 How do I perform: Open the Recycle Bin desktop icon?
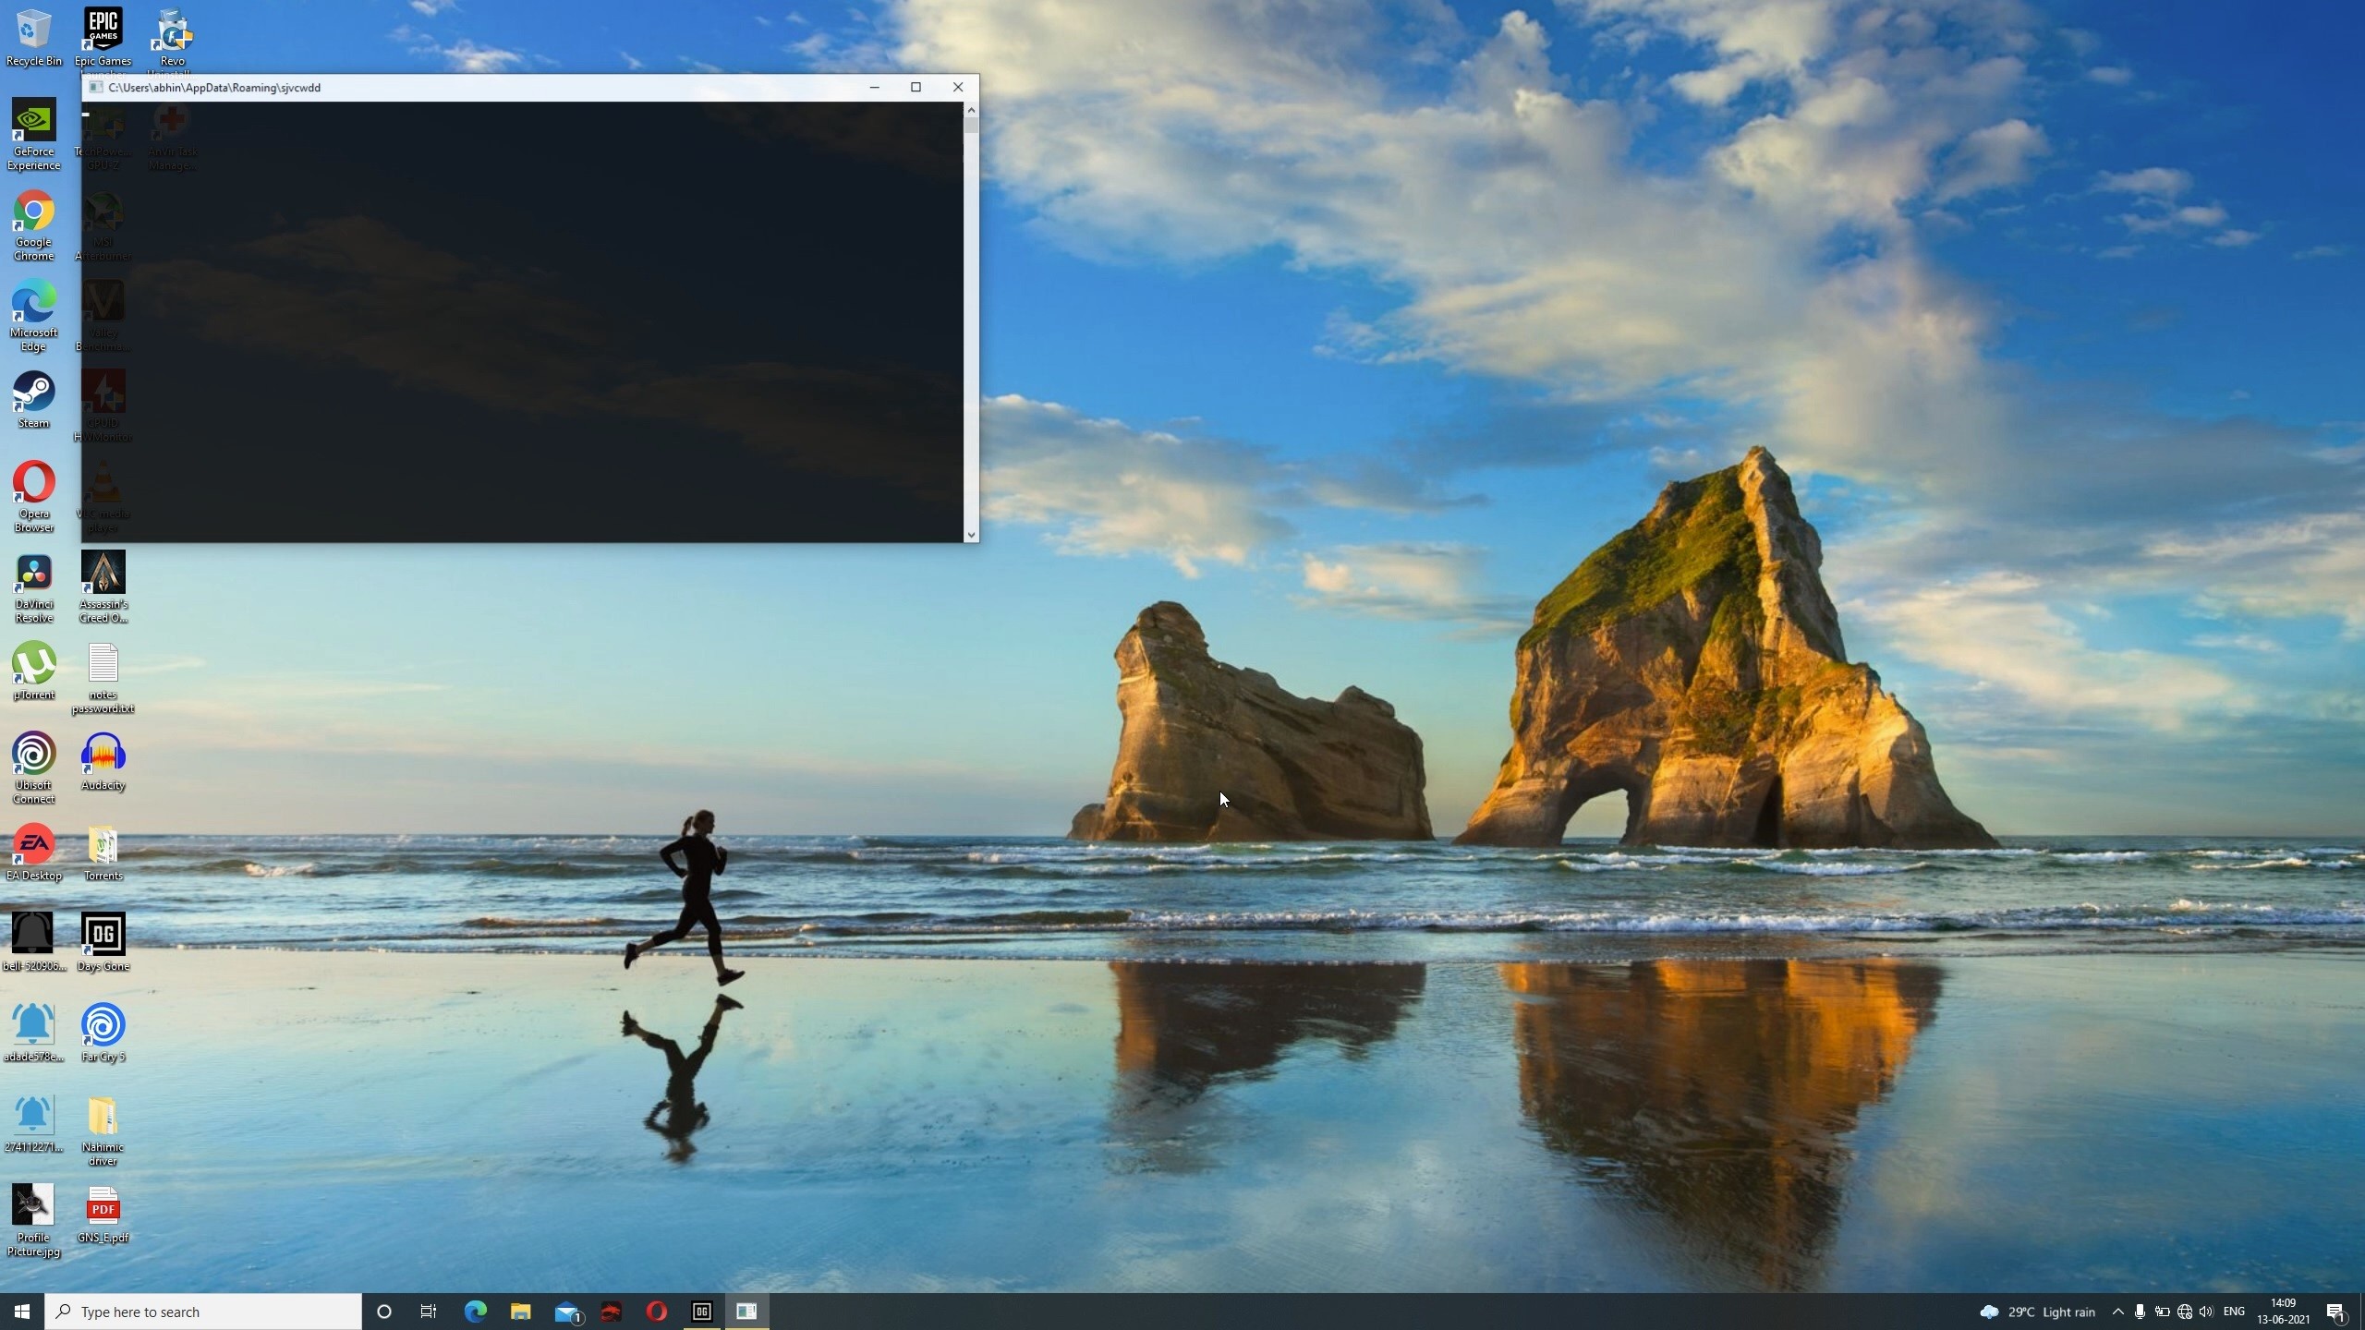(33, 37)
